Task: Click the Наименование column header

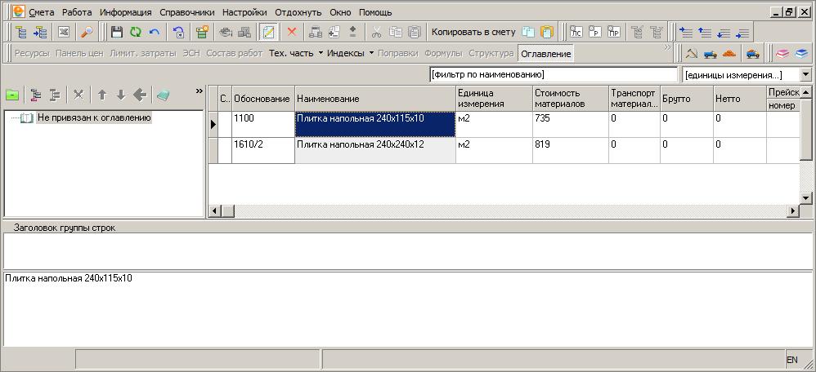Action: click(x=376, y=99)
